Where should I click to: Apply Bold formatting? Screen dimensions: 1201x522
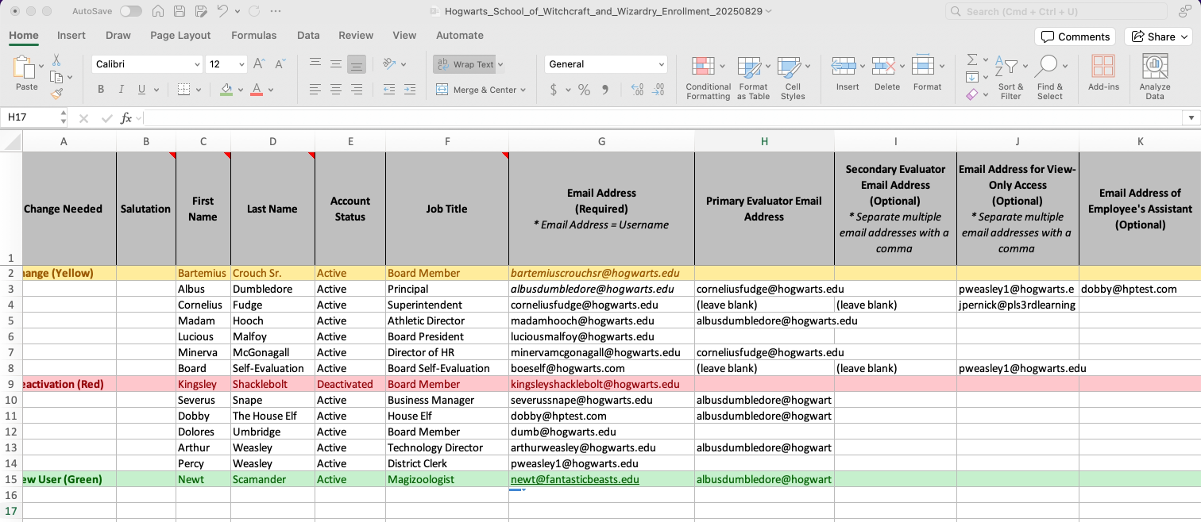pyautogui.click(x=101, y=90)
